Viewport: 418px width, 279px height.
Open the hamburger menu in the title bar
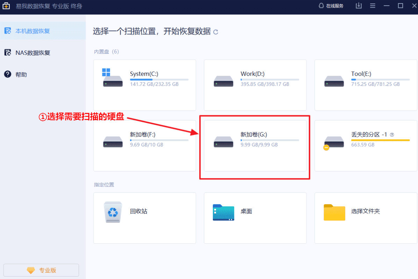(x=373, y=6)
